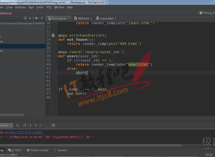Image resolution: width=215 pixels, height=157 pixels.
Task: Click the "404.html" string on line 35
Action: (x=129, y=44)
